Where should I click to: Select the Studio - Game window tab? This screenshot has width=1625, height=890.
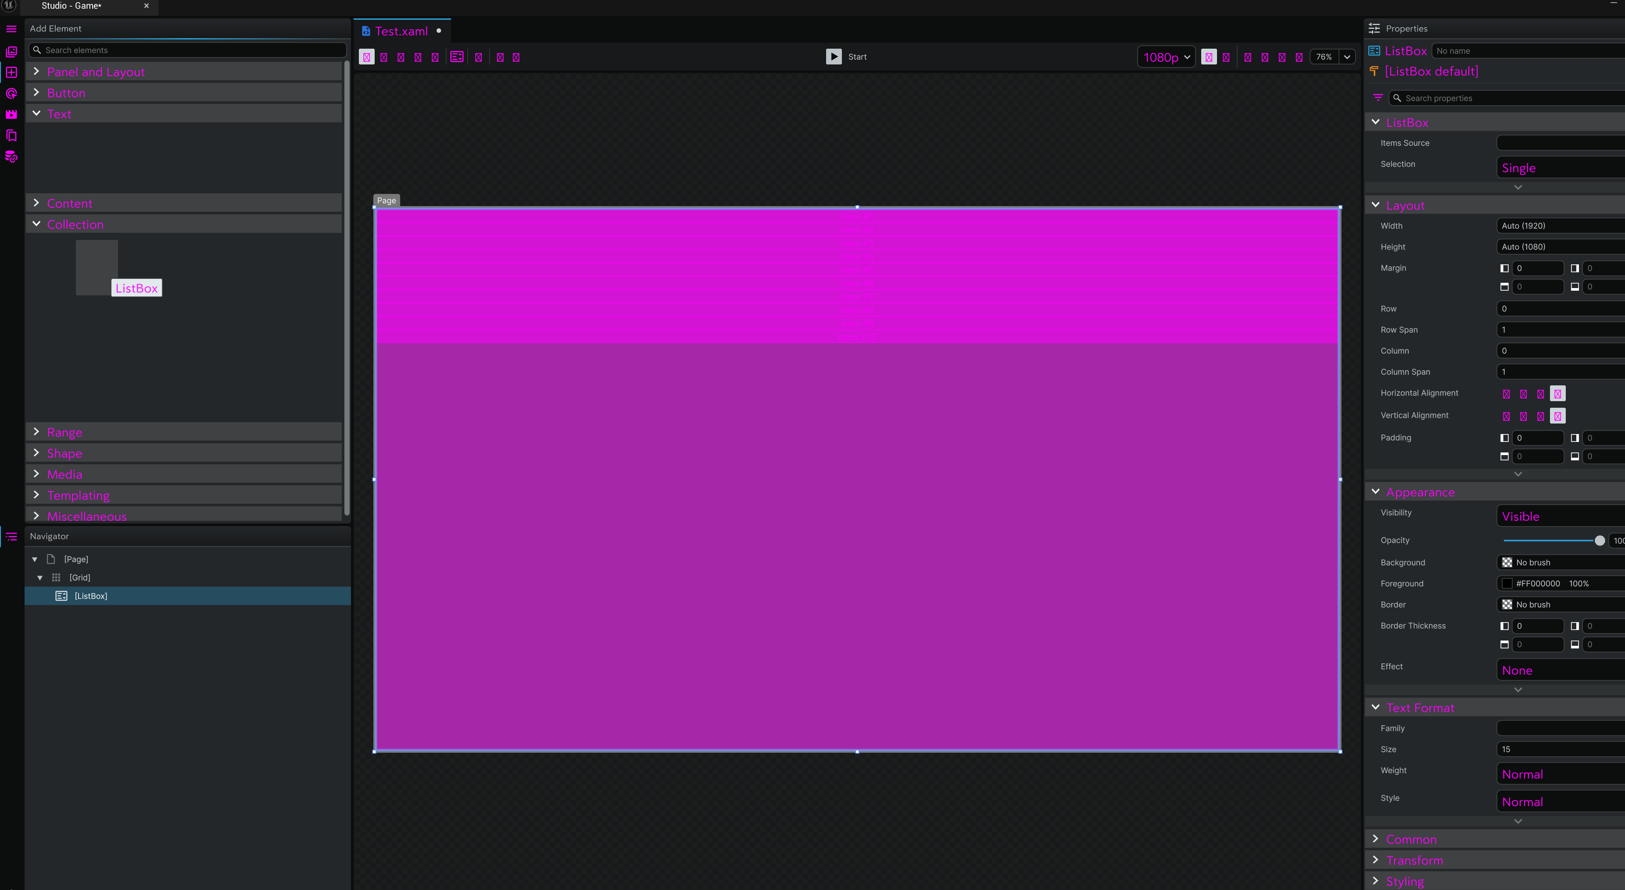pos(88,6)
